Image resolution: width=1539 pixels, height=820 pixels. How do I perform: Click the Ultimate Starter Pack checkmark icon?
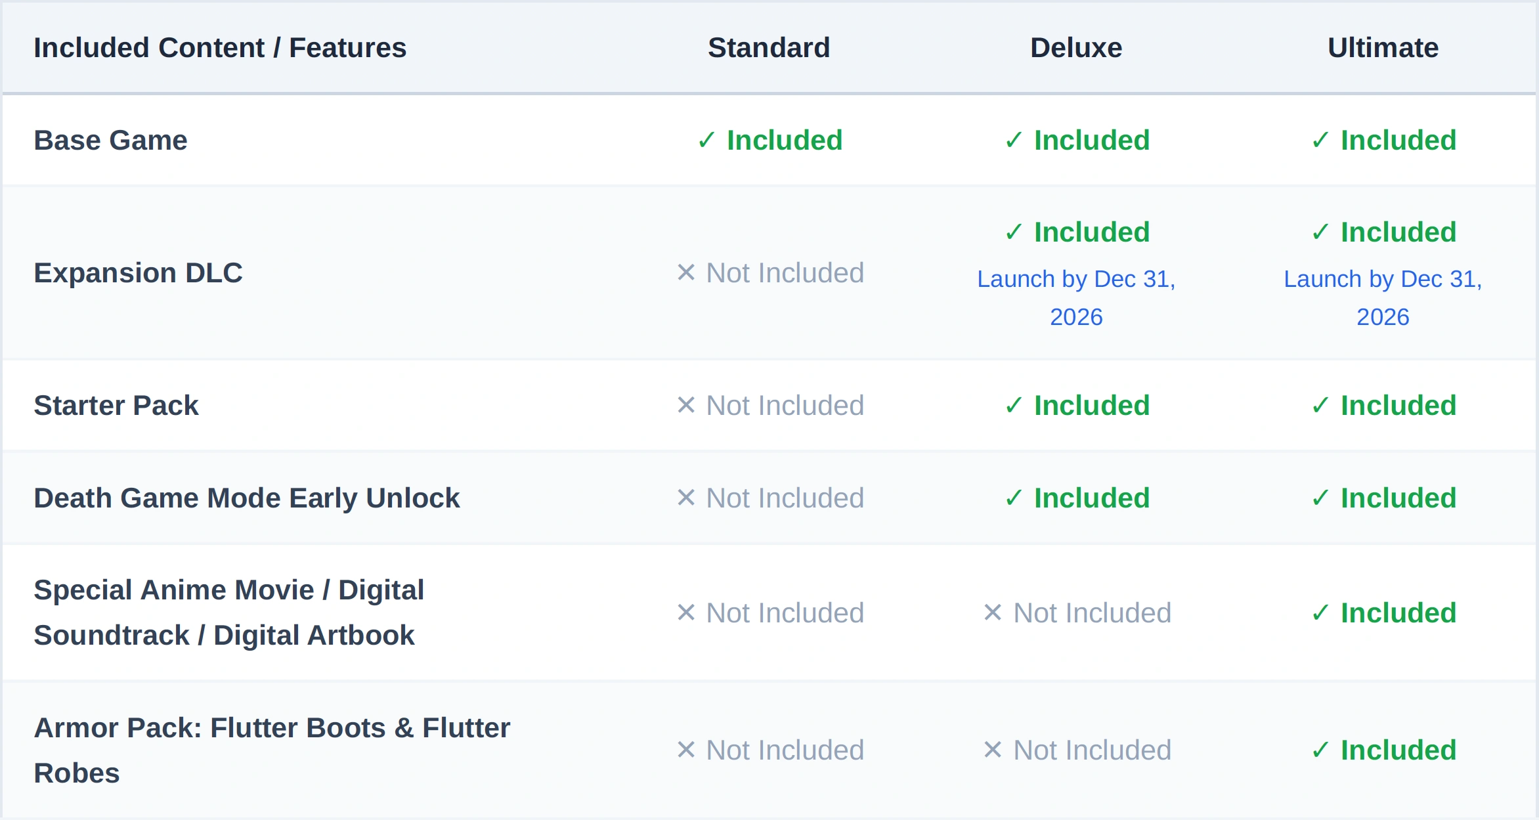pos(1320,406)
